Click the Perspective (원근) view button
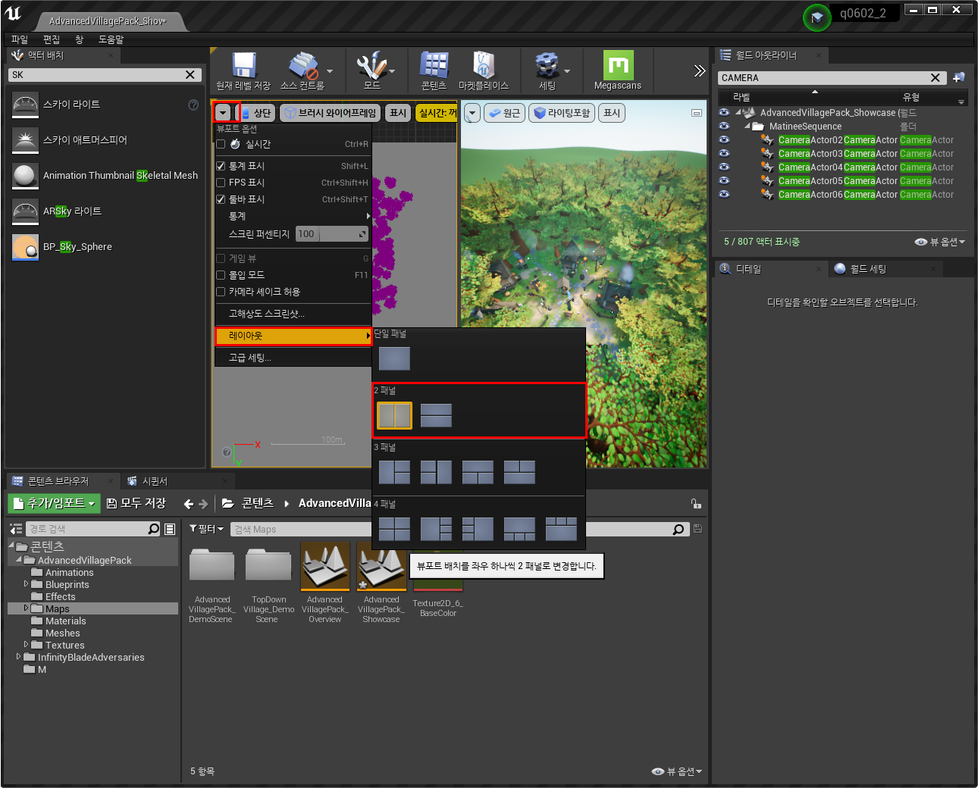Image resolution: width=978 pixels, height=788 pixels. [x=504, y=113]
